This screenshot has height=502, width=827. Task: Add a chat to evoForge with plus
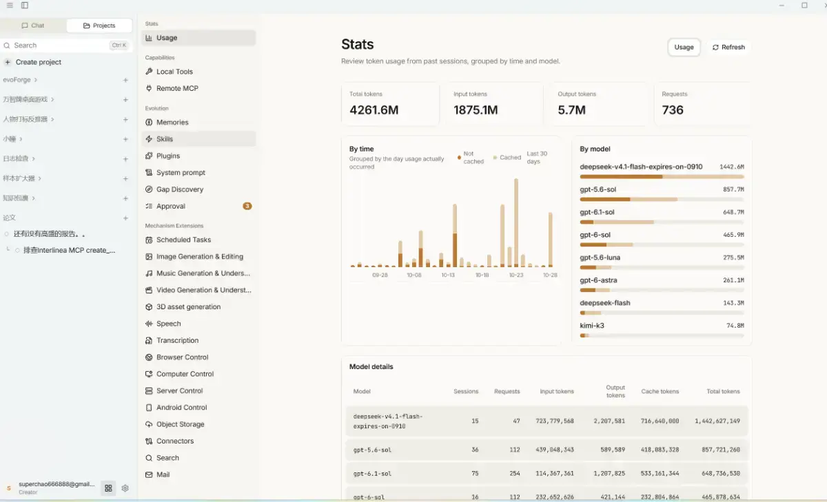click(125, 80)
